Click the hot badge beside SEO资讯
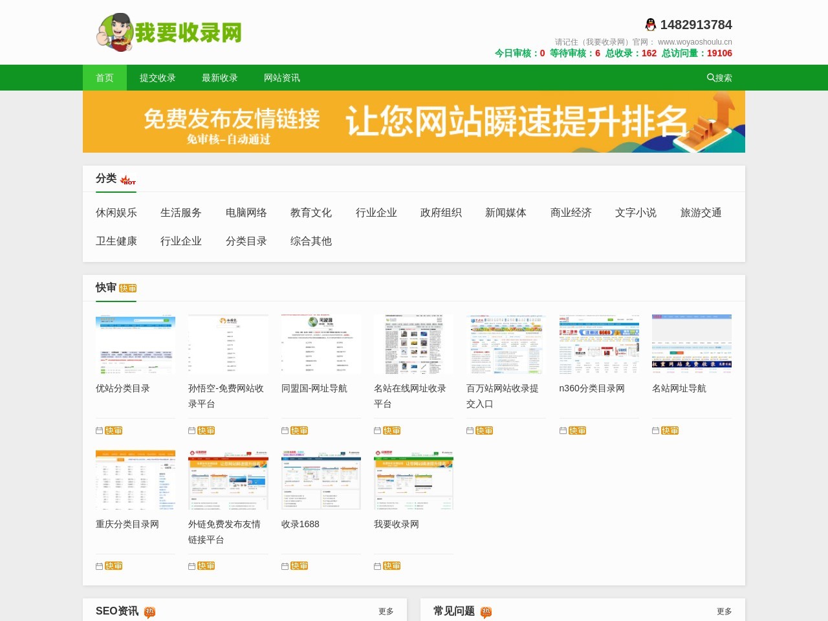Image resolution: width=828 pixels, height=621 pixels. click(x=149, y=612)
